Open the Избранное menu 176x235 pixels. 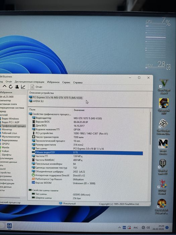click(x=53, y=82)
